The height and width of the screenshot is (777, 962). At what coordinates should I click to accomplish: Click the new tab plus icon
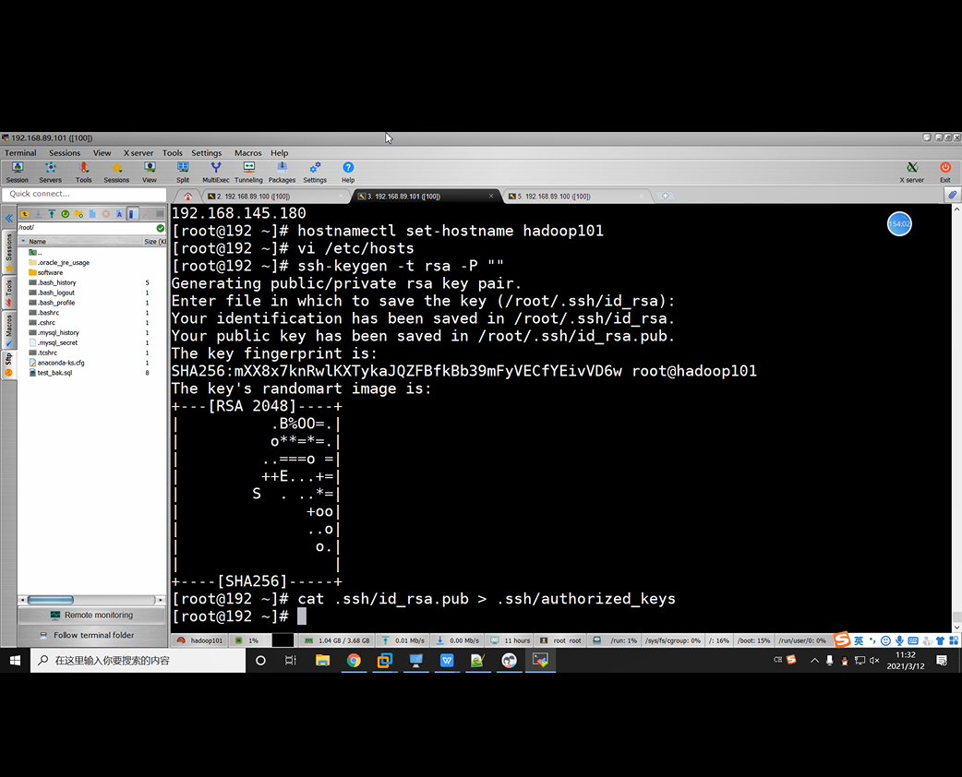(x=665, y=197)
